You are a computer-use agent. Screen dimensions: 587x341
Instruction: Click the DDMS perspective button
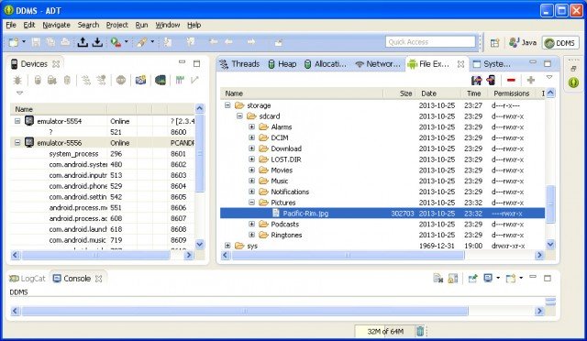(x=560, y=43)
